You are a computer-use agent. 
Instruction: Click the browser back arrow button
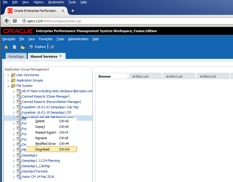[x=7, y=21]
